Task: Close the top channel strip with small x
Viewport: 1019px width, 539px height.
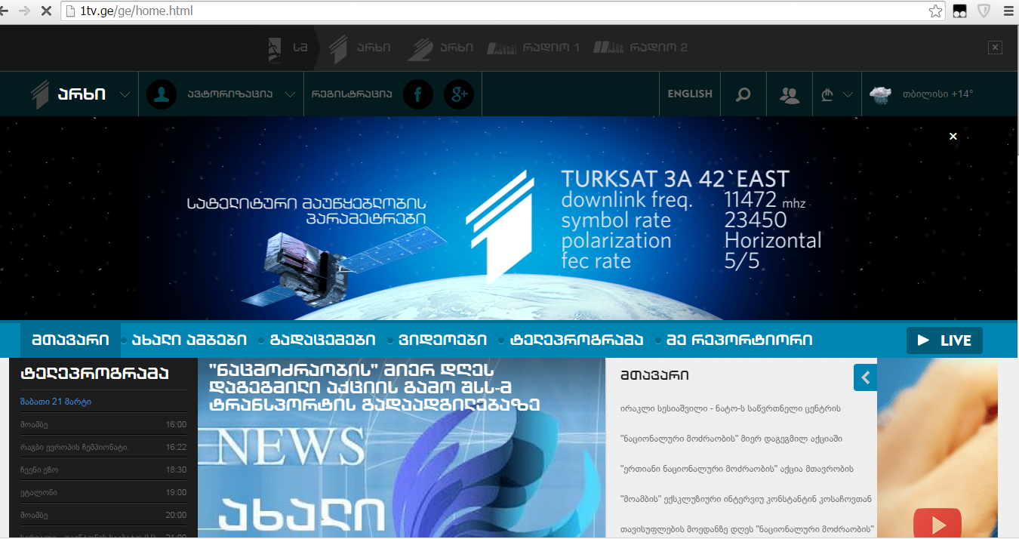Action: (x=995, y=48)
